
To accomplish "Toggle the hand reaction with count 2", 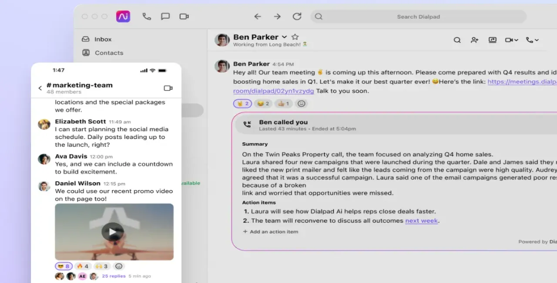I will pos(242,104).
